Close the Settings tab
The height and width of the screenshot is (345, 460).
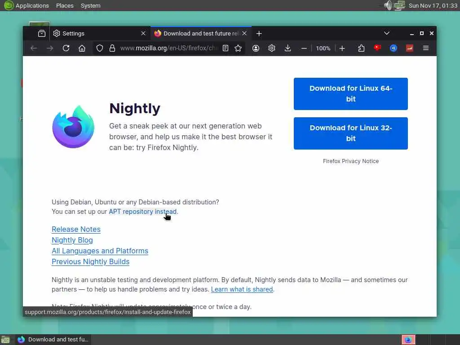(143, 33)
